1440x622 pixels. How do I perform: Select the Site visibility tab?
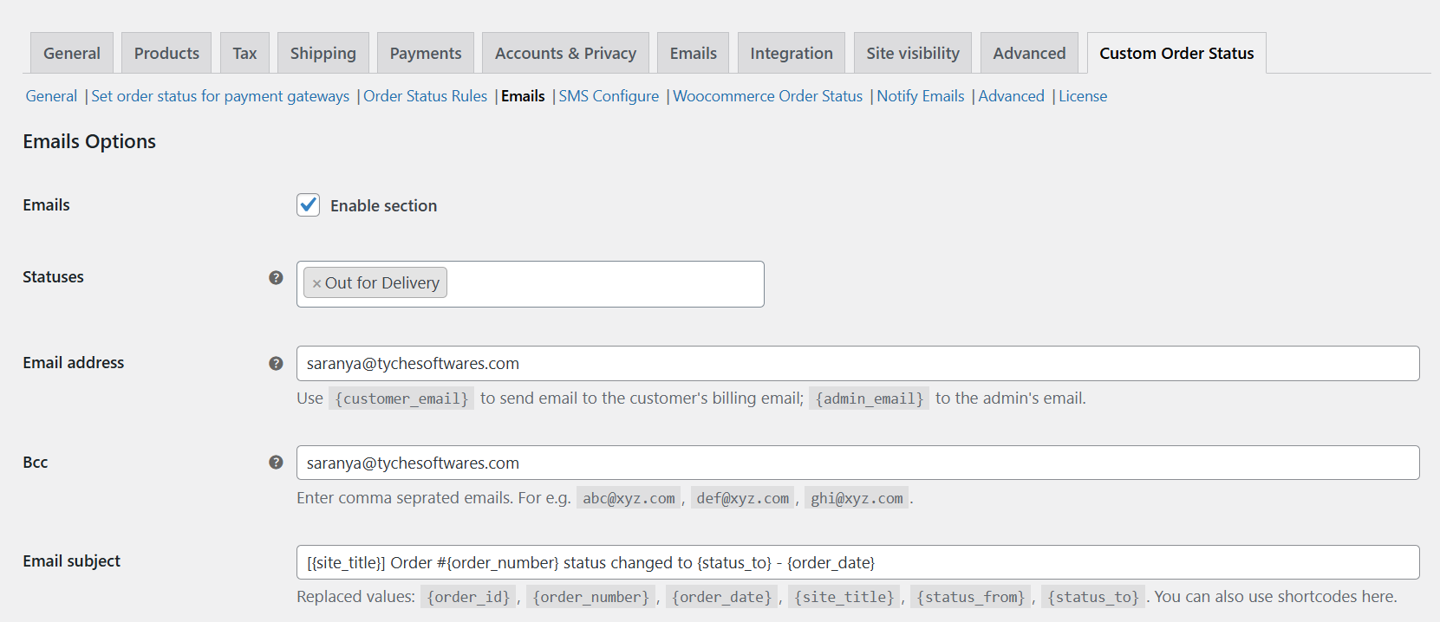(912, 54)
